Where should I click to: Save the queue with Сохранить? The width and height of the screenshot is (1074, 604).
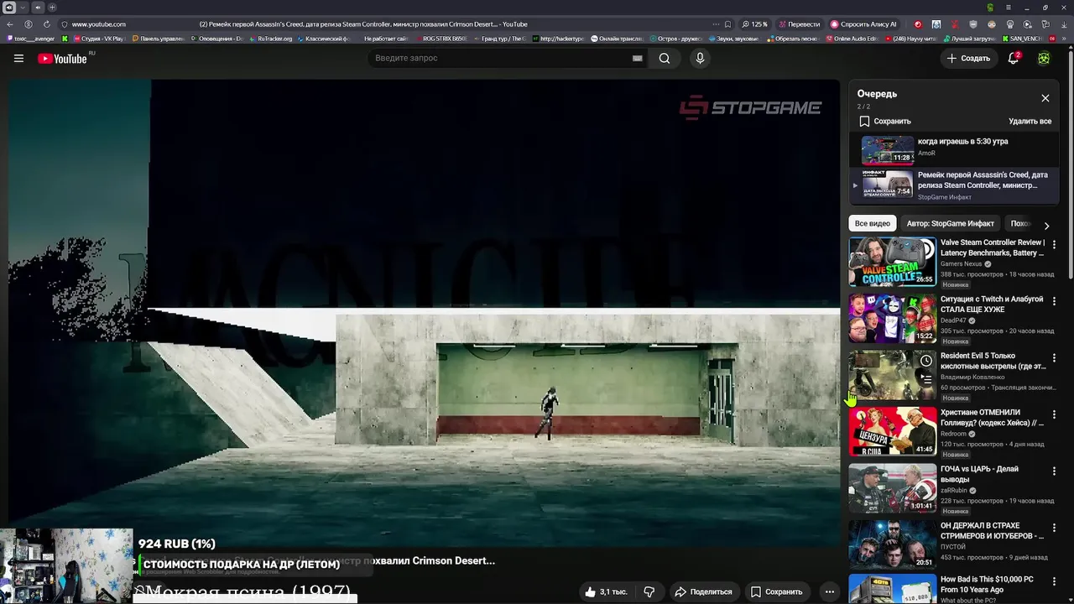point(885,122)
